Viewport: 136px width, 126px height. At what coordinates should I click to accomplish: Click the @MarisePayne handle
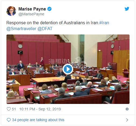pos(31,14)
